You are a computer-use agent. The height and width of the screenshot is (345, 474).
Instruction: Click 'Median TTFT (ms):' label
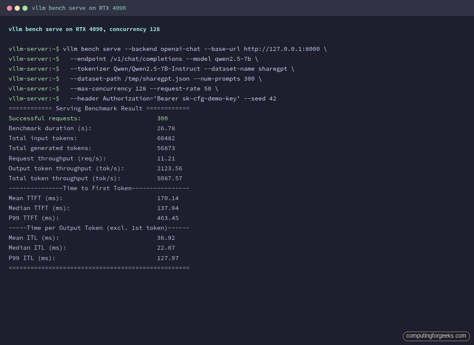[x=39, y=208]
